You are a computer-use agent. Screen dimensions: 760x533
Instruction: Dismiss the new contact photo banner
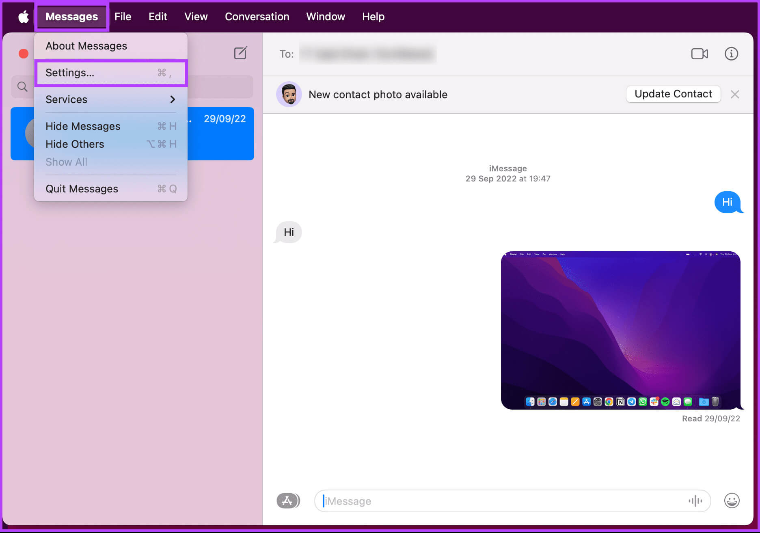click(x=735, y=94)
